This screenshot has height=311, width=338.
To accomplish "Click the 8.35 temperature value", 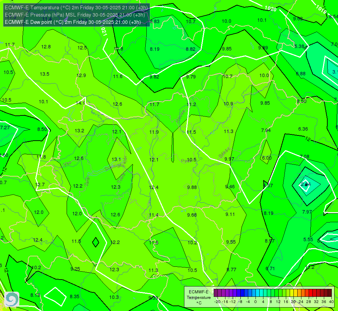I will click(75, 297).
